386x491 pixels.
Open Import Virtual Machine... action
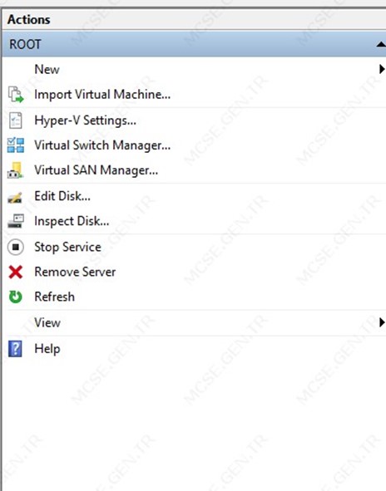(x=102, y=95)
